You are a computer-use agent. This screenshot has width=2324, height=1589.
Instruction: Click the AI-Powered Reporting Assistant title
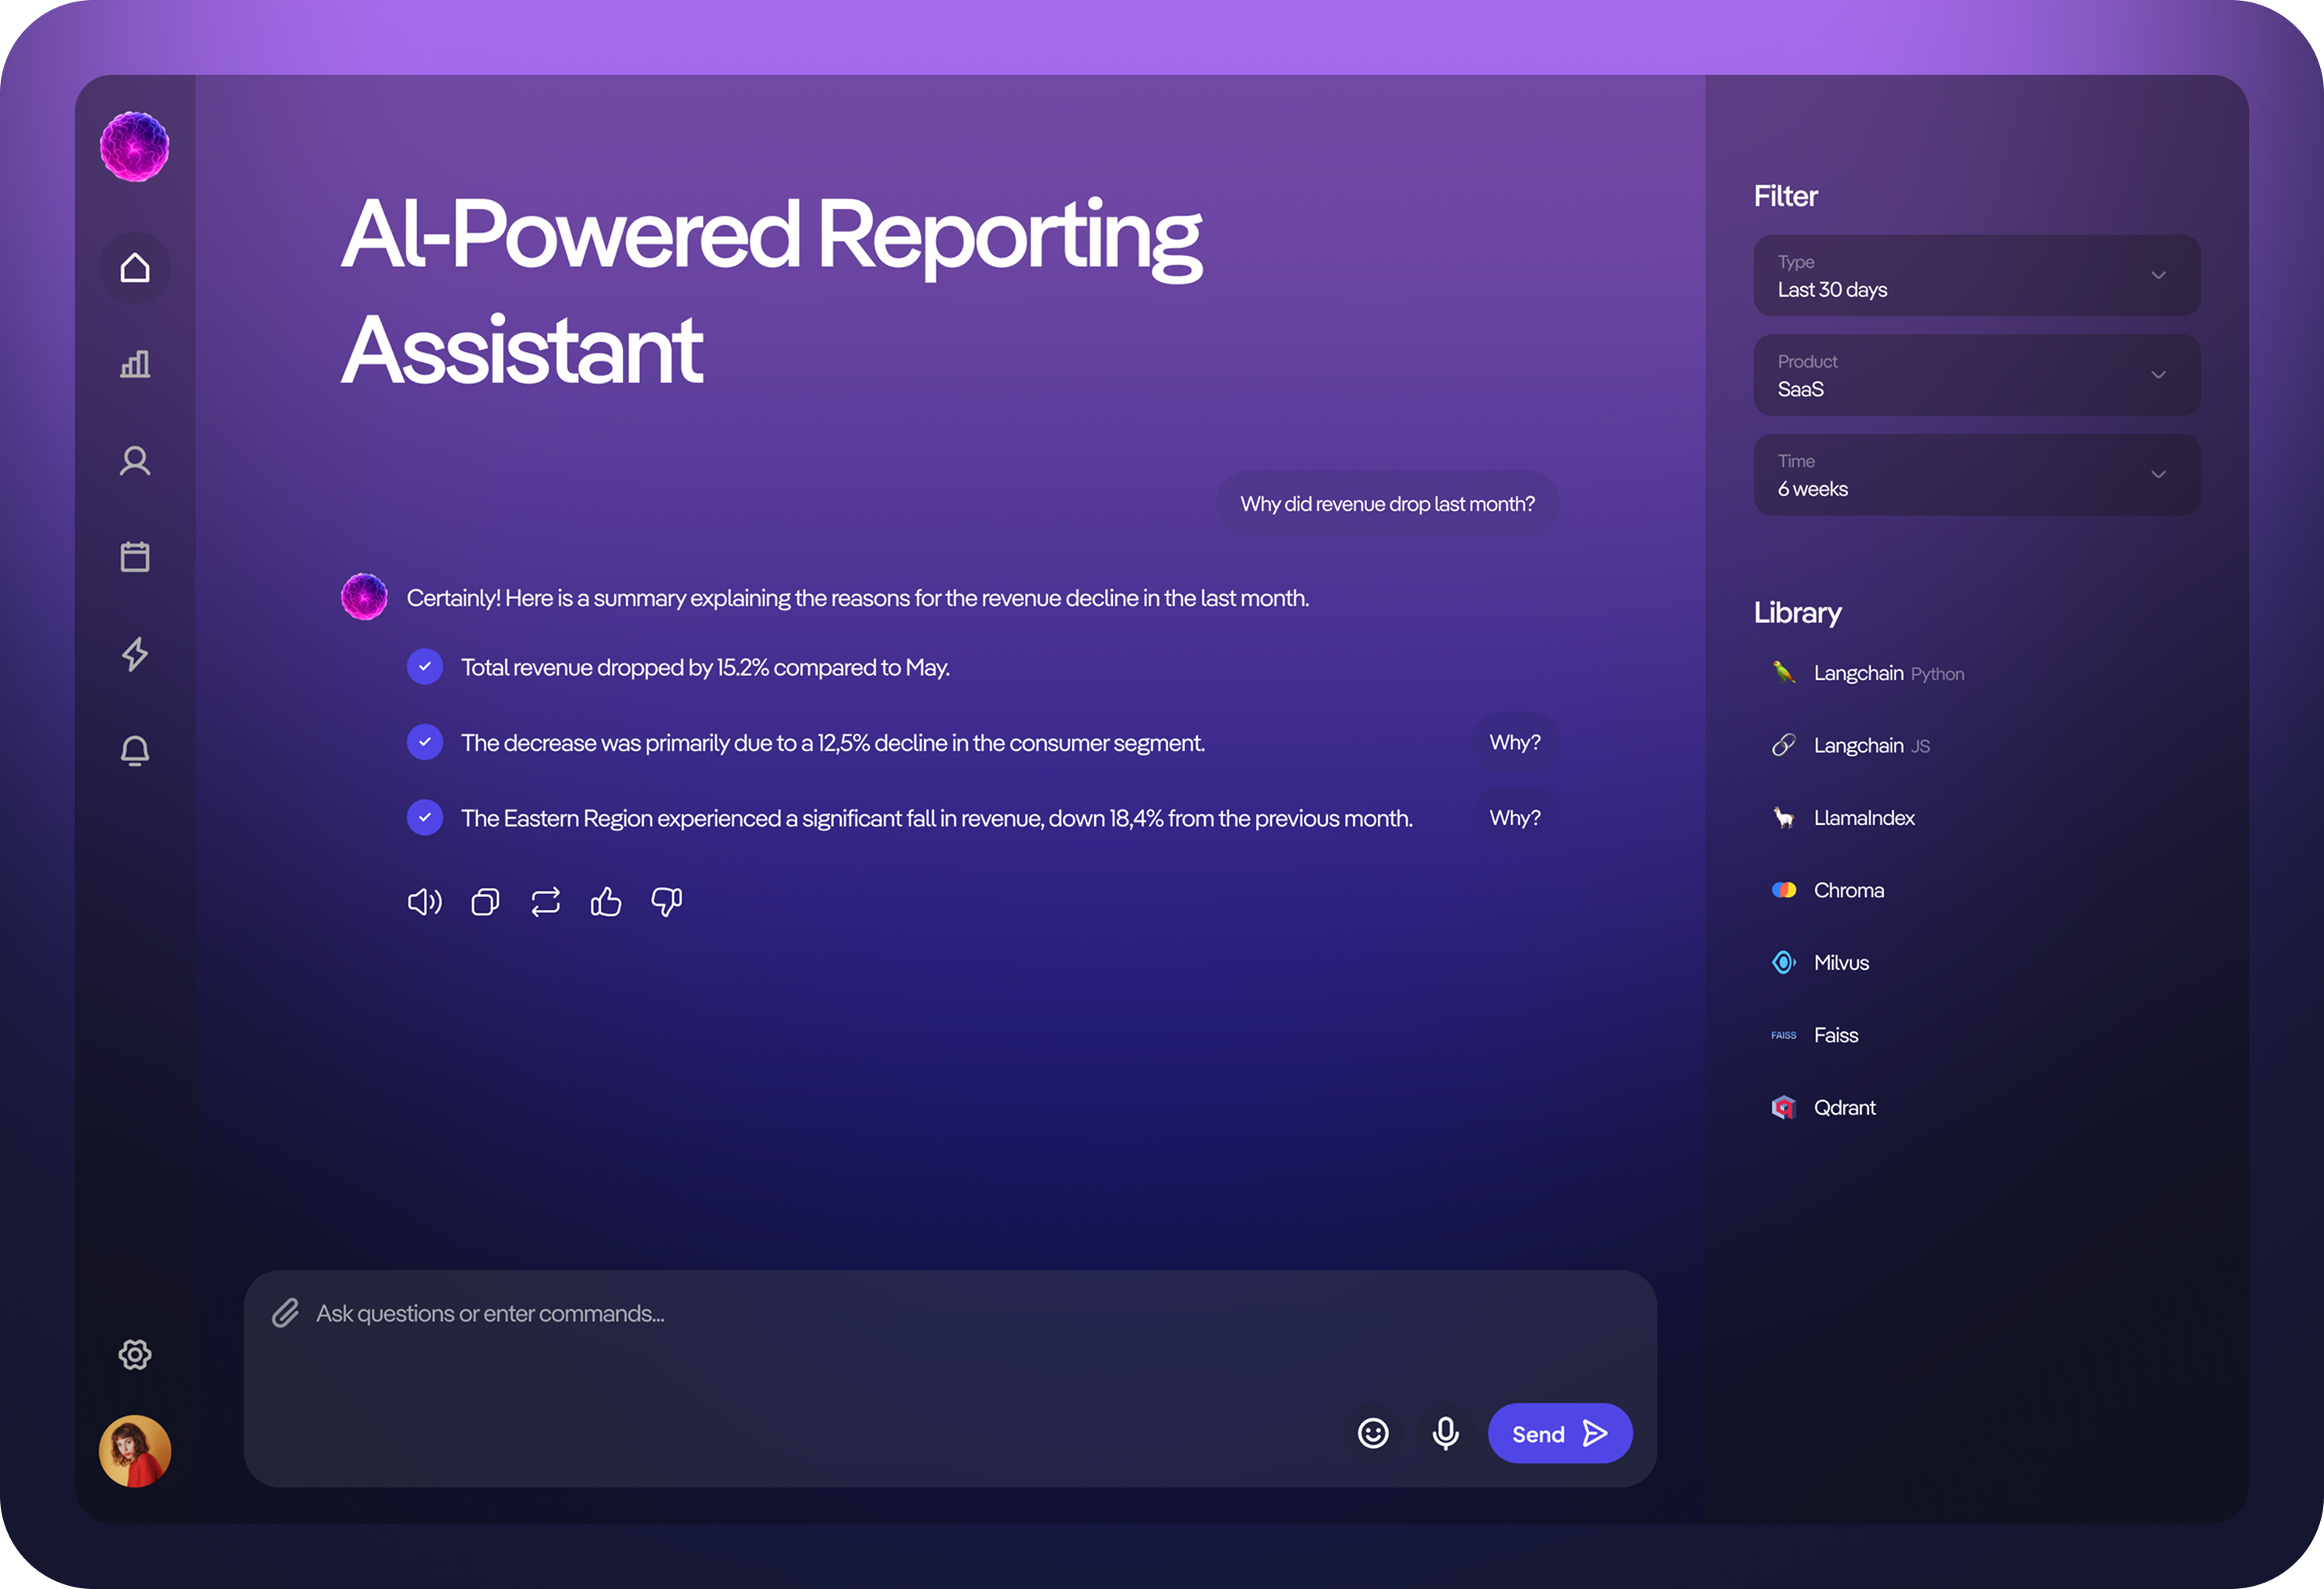pos(771,292)
